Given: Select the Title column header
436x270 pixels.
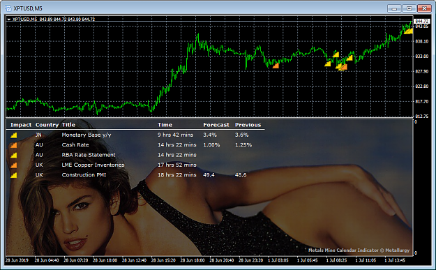Looking at the screenshot, I should coord(68,125).
